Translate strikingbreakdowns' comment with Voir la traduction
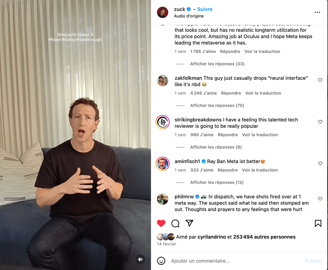This screenshot has width=328, height=270. pyautogui.click(x=260, y=135)
